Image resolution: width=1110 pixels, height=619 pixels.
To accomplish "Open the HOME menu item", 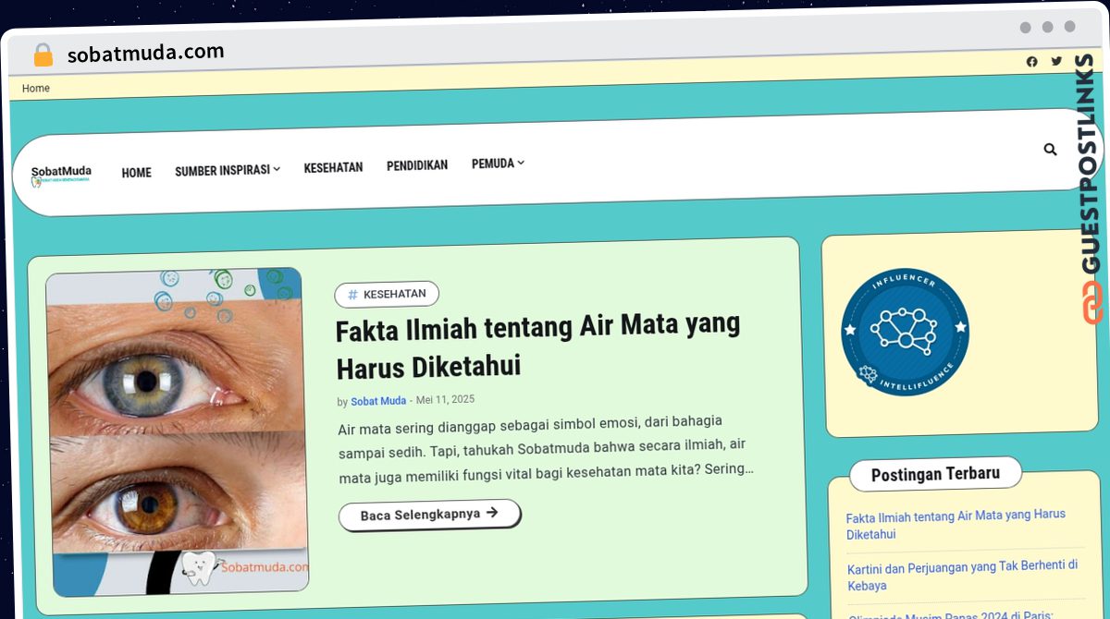I will pos(136,173).
